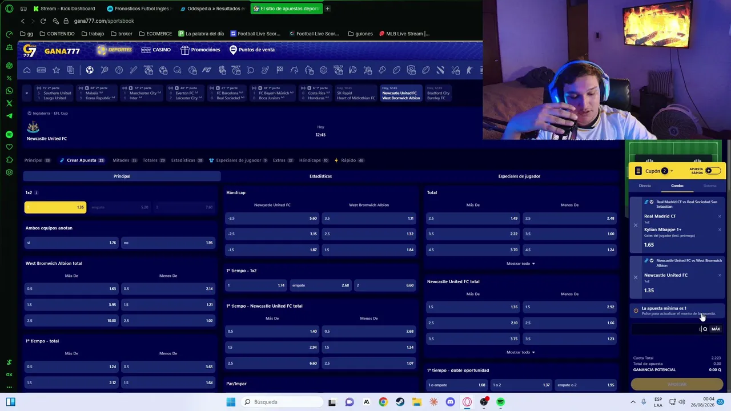Expand the live matches bar dropdown arrow
This screenshot has width=731, height=411.
(x=26, y=92)
